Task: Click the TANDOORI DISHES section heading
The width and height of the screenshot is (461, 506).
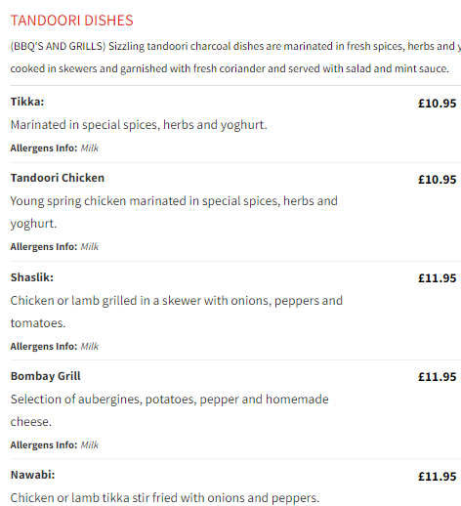Action: point(71,21)
